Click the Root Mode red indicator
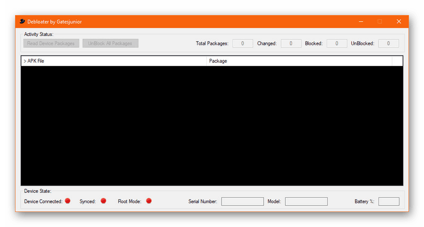 click(x=149, y=201)
